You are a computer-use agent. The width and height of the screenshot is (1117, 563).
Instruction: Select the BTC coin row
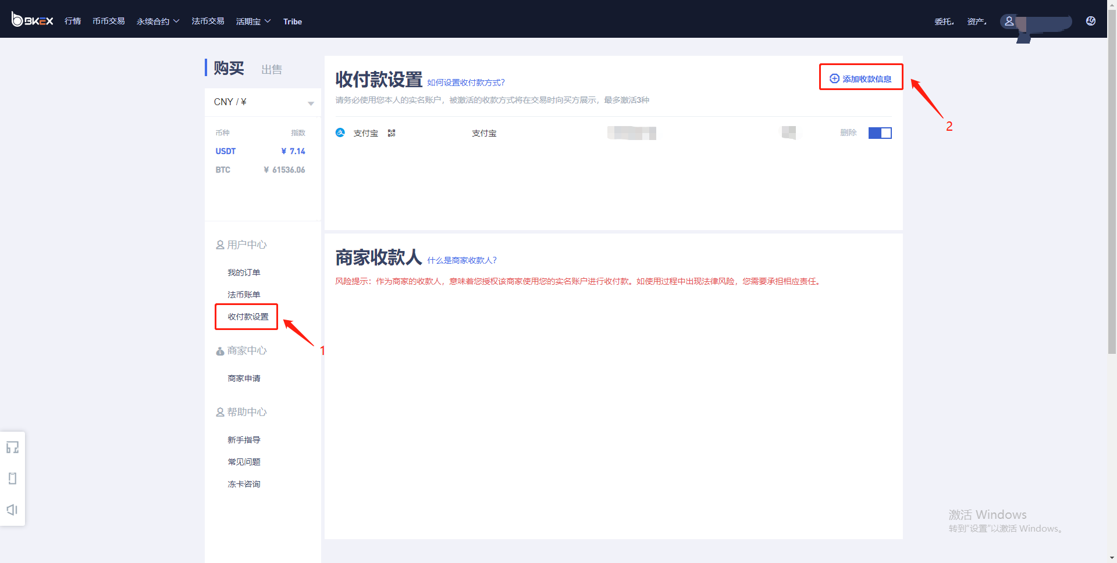(260, 170)
